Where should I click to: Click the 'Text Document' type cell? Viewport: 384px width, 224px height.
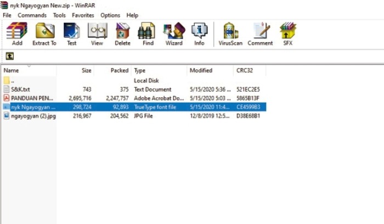[x=153, y=89]
